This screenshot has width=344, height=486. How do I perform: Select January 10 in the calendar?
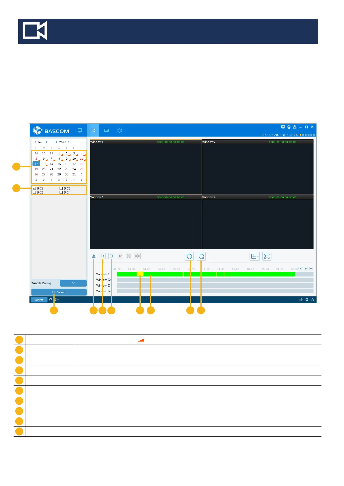[74, 159]
